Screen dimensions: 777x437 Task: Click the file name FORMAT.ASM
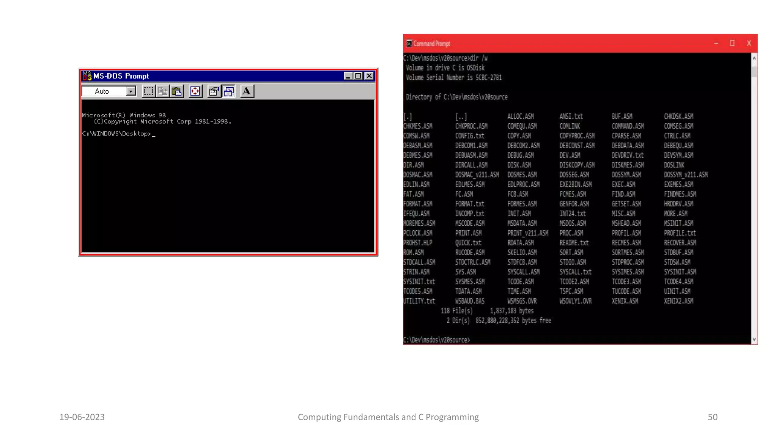(417, 204)
